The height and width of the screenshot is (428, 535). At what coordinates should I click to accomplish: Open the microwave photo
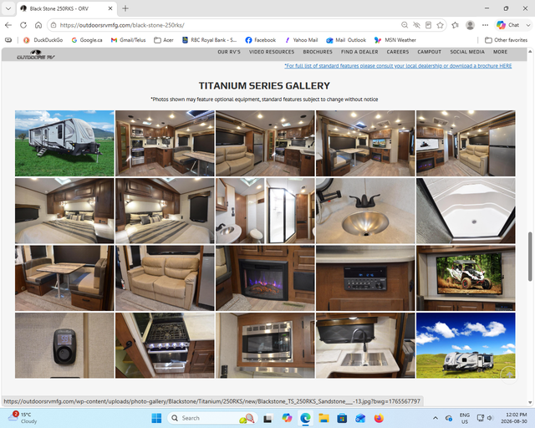[x=265, y=345]
